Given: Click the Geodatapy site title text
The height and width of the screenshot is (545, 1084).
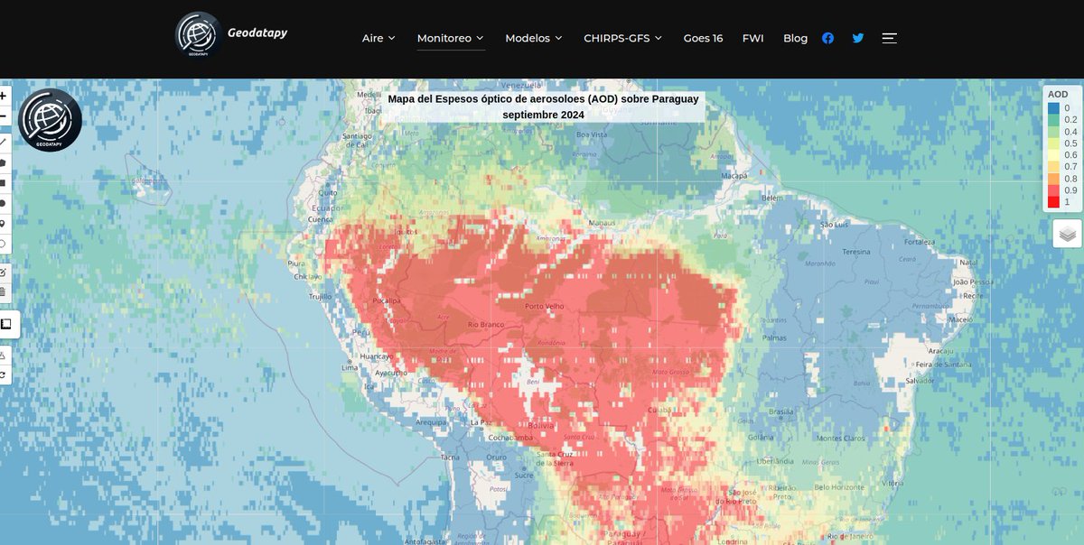Looking at the screenshot, I should [x=257, y=32].
